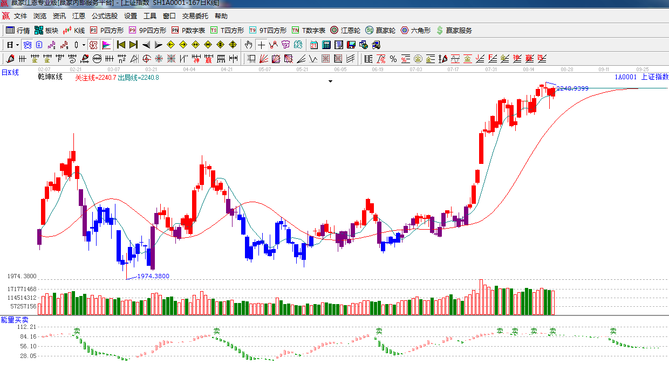The height and width of the screenshot is (365, 669).
Task: Expand the candlestick style dropdown arrow
Action: click(x=84, y=45)
